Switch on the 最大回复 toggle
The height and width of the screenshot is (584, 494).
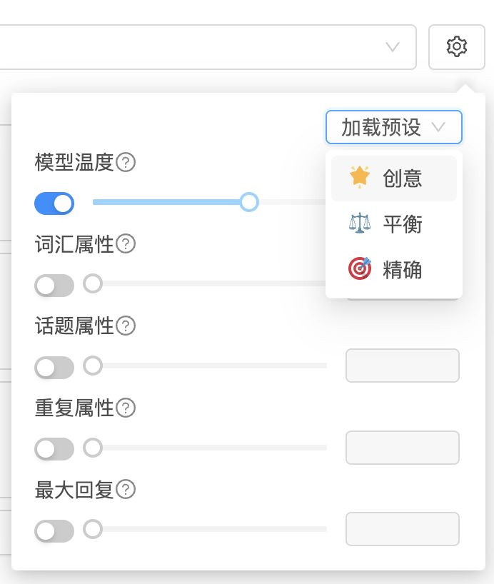point(54,530)
